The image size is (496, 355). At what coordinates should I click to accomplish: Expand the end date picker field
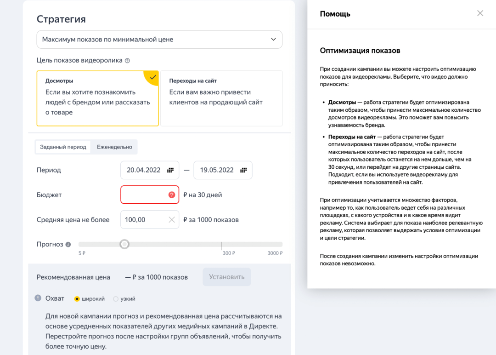[223, 170]
